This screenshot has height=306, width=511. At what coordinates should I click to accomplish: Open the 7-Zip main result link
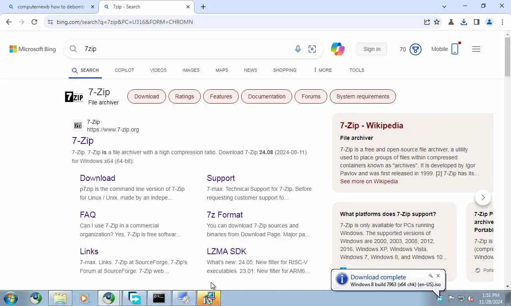tap(83, 141)
